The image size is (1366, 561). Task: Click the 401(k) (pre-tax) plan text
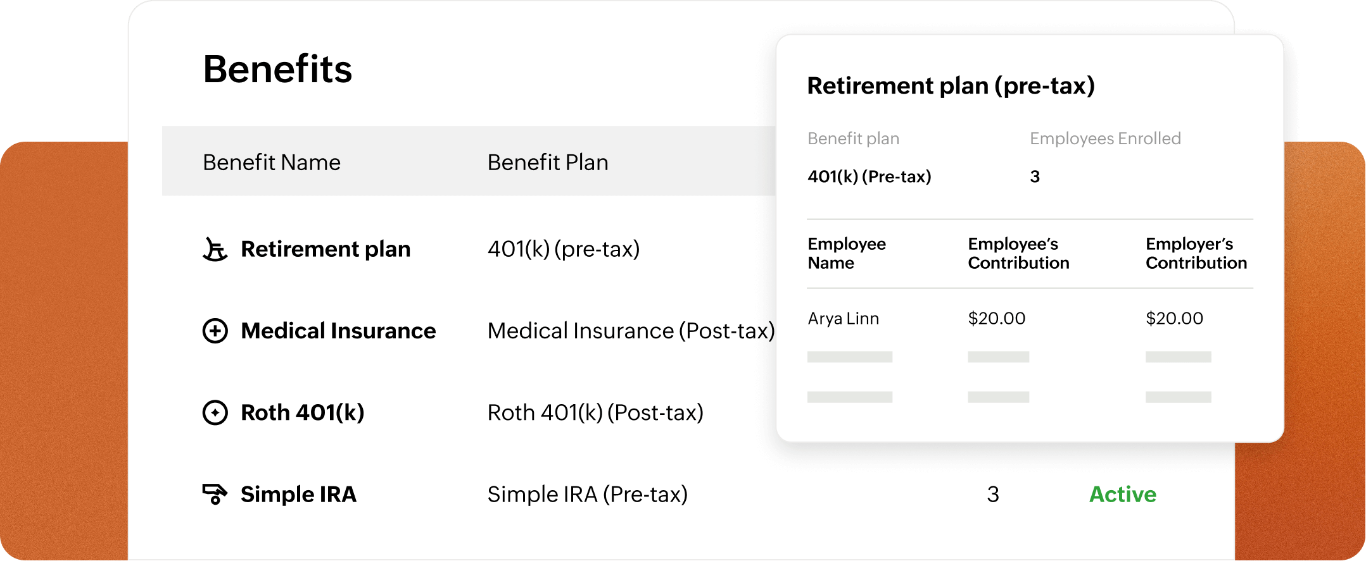[x=564, y=250]
